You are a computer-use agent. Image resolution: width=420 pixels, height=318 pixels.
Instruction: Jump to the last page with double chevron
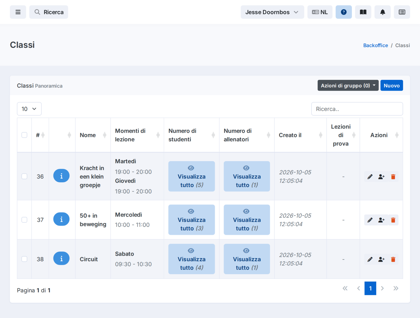point(396,288)
